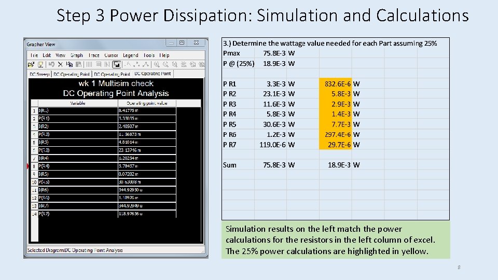The image size is (498, 280).
Task: Click the Undo arrow icon
Action: [x=51, y=64]
